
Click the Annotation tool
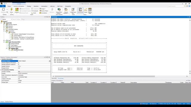tap(43, 13)
